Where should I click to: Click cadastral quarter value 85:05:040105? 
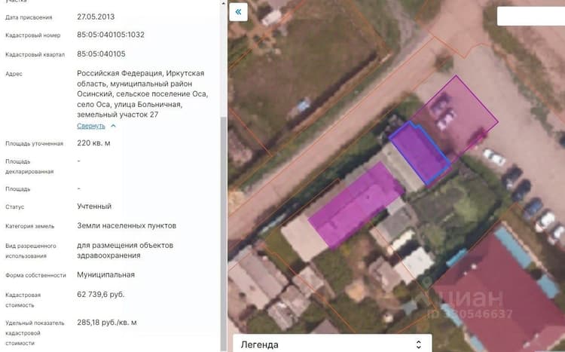101,54
